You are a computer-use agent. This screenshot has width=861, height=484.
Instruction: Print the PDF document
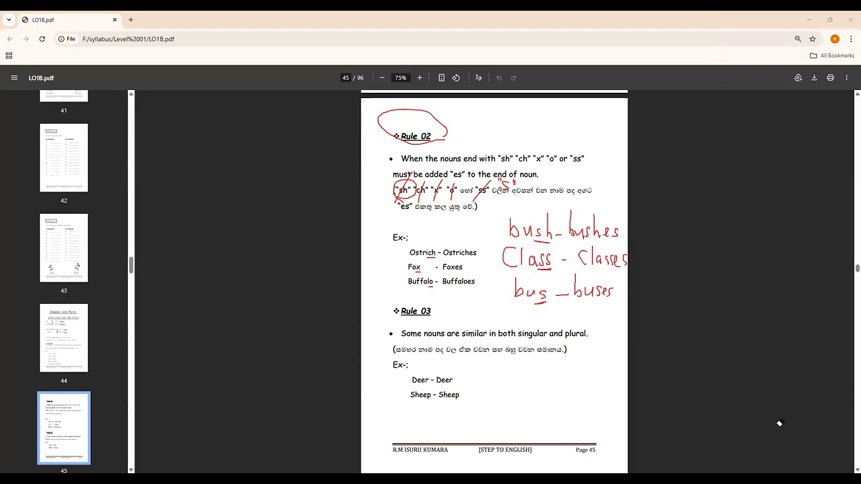831,78
